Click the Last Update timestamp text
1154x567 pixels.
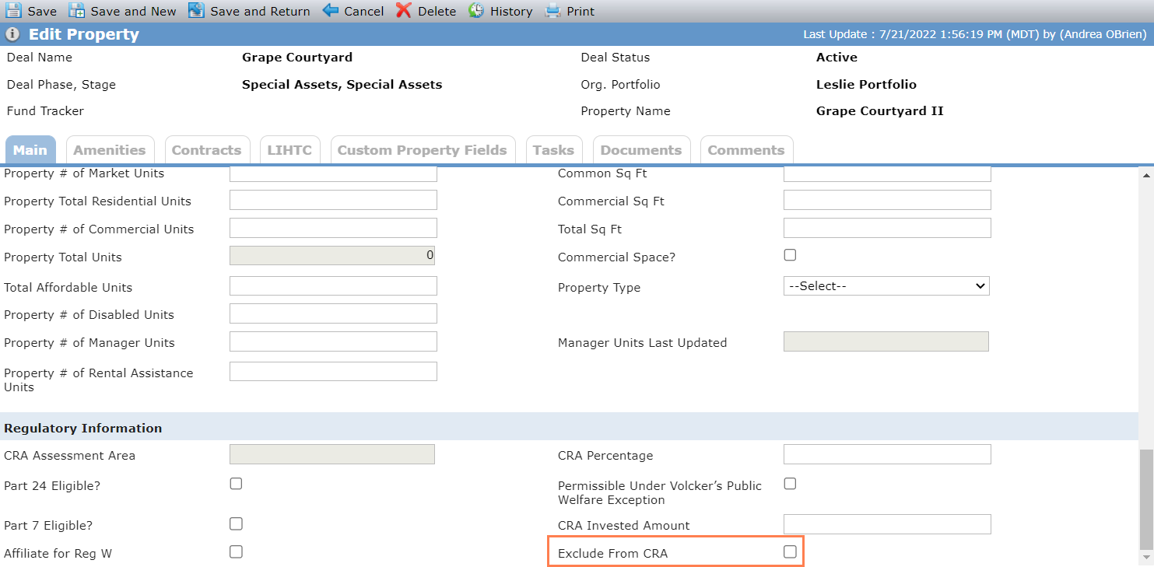(976, 35)
